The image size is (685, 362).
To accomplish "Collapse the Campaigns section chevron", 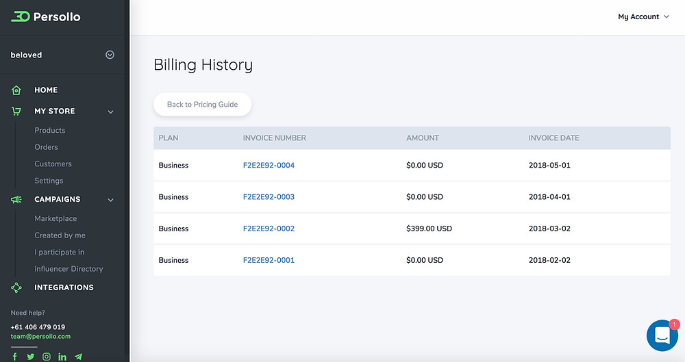I will [110, 200].
